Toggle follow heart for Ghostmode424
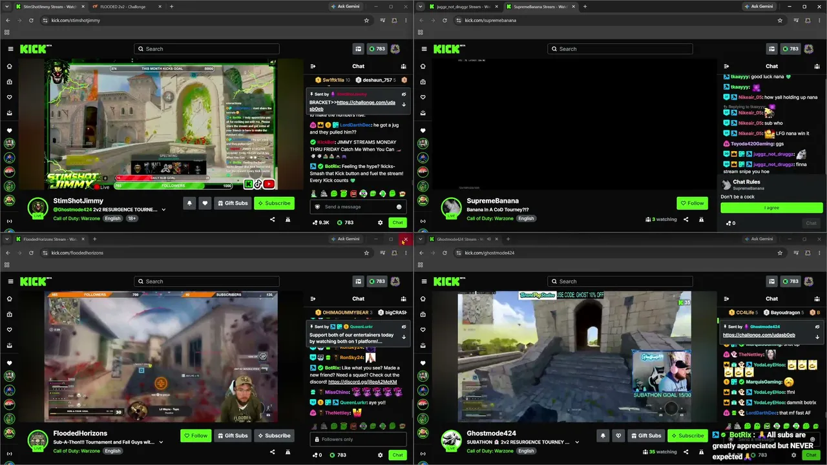Image resolution: width=827 pixels, height=465 pixels. click(618, 435)
